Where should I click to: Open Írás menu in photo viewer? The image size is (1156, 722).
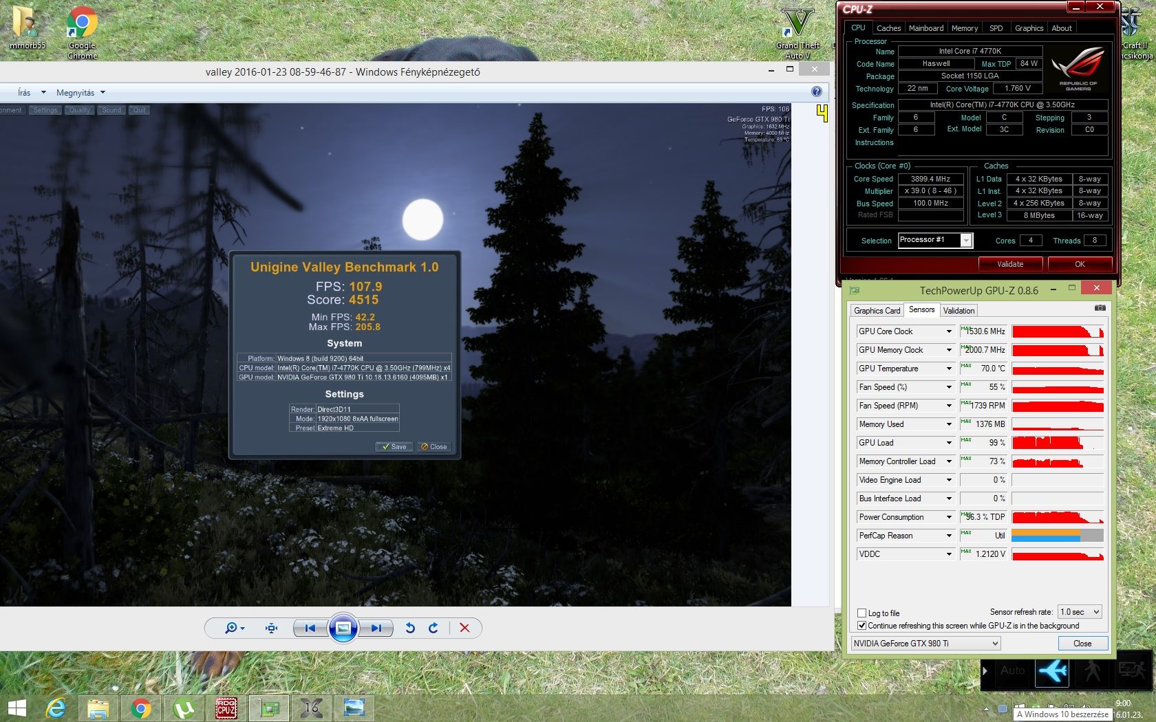(31, 92)
